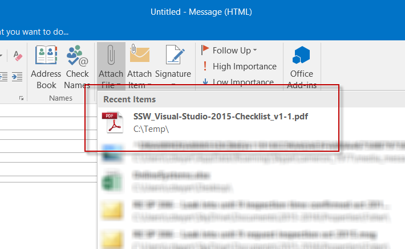Click the Clear Formatting eraser icon
Screen dimensions: 405x249
tap(17, 56)
